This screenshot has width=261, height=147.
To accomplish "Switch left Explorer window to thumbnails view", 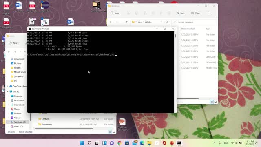I will 114,132.
